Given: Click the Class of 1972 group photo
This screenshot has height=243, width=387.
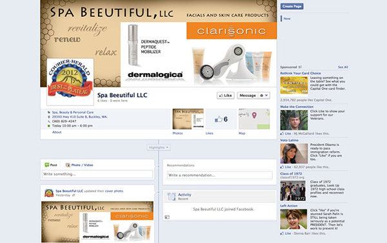Looking at the screenshot, I should (293, 191).
